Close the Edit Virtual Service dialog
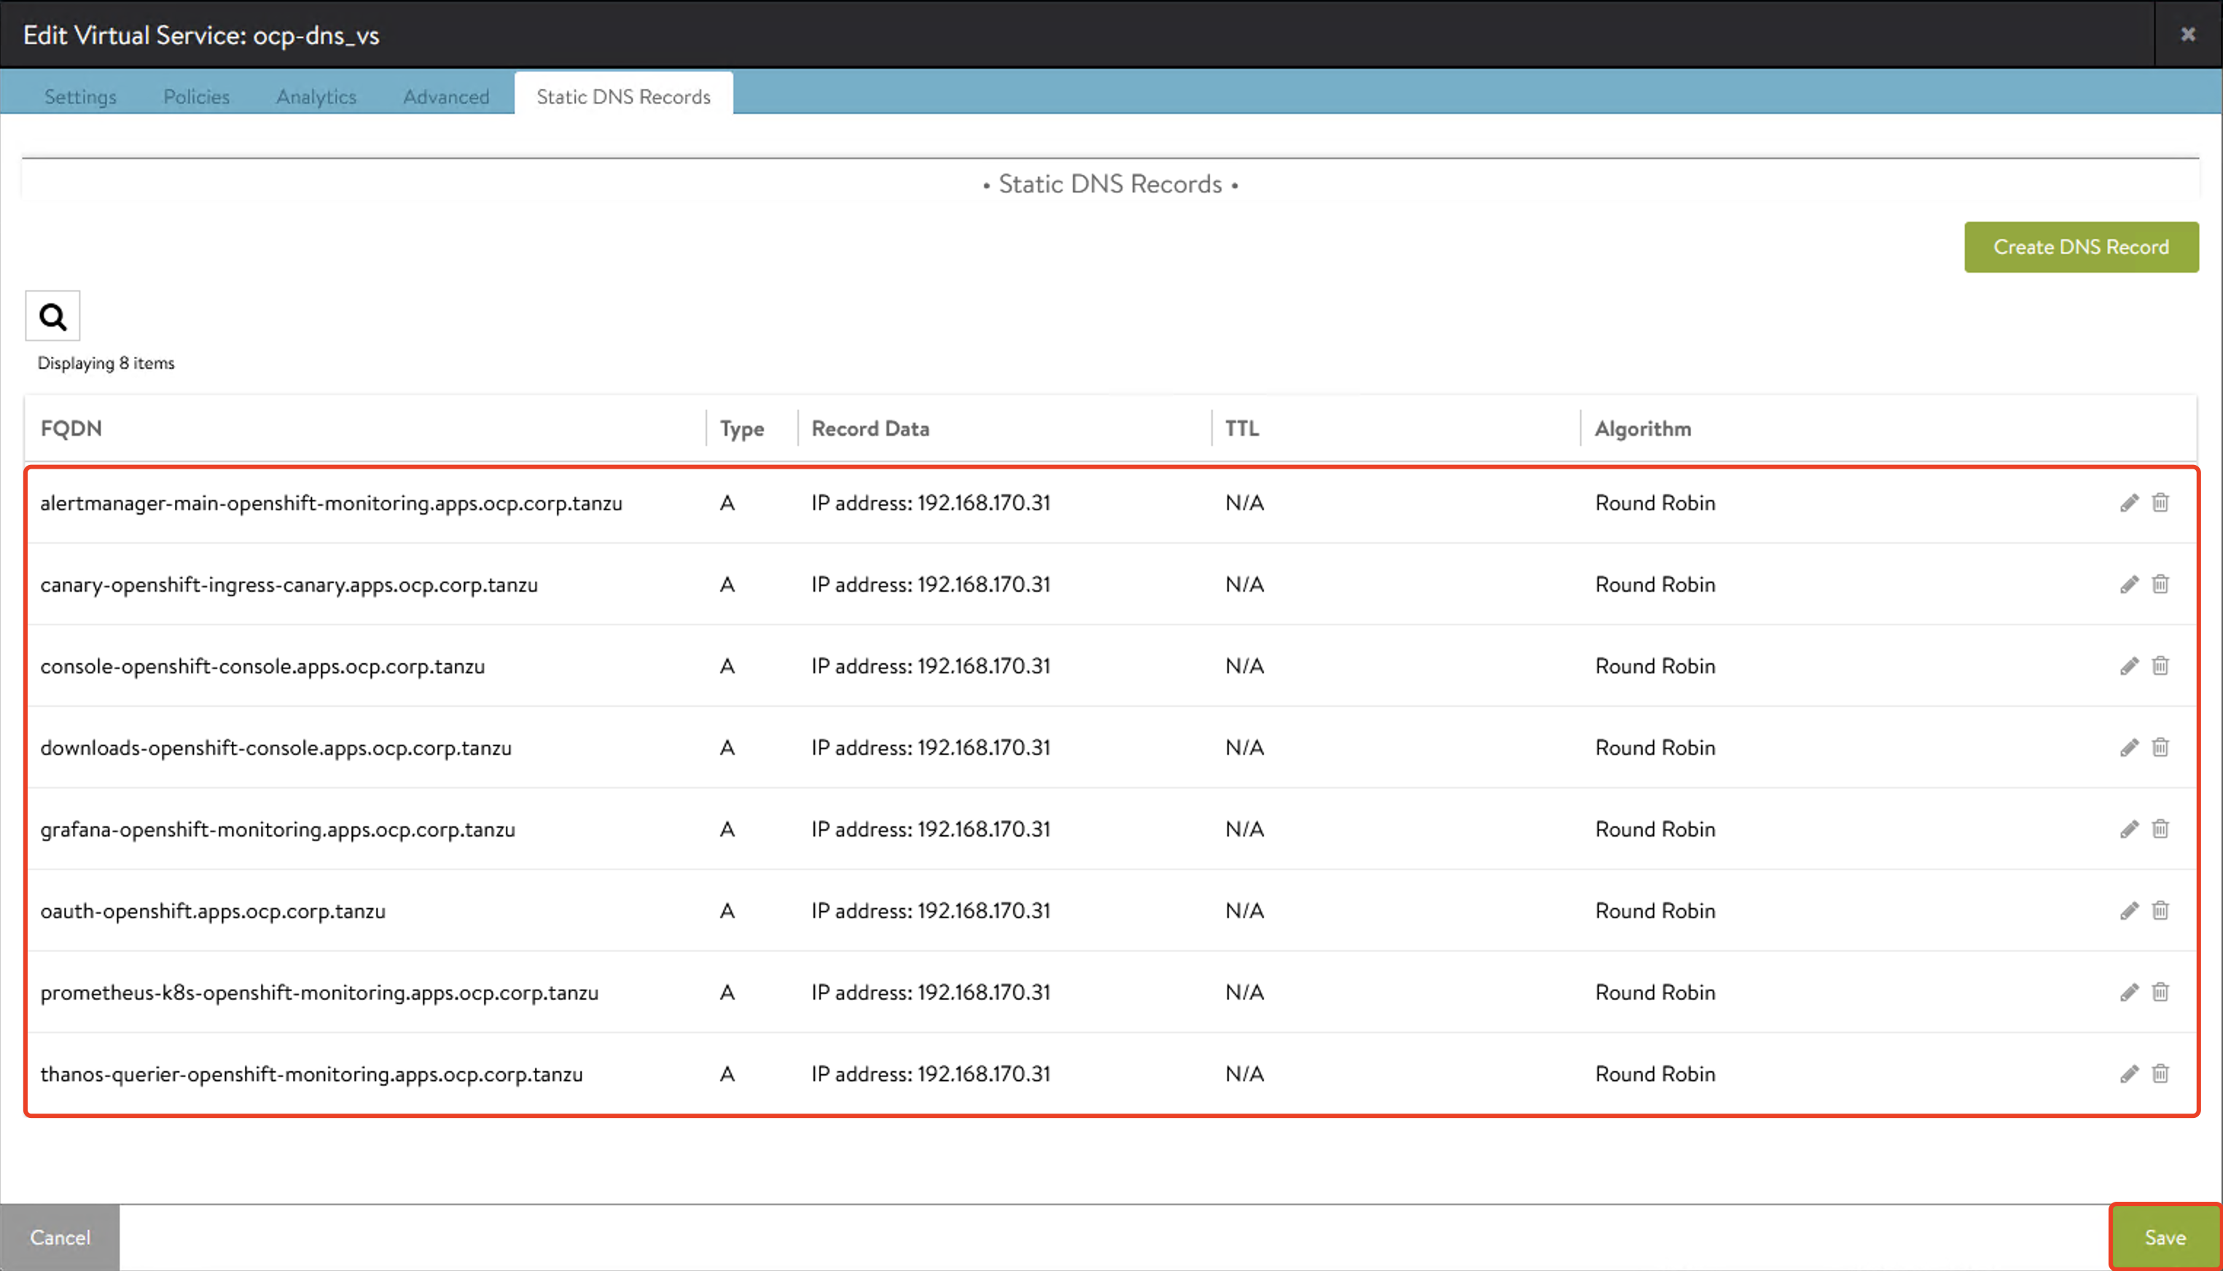The width and height of the screenshot is (2223, 1271). (2187, 34)
